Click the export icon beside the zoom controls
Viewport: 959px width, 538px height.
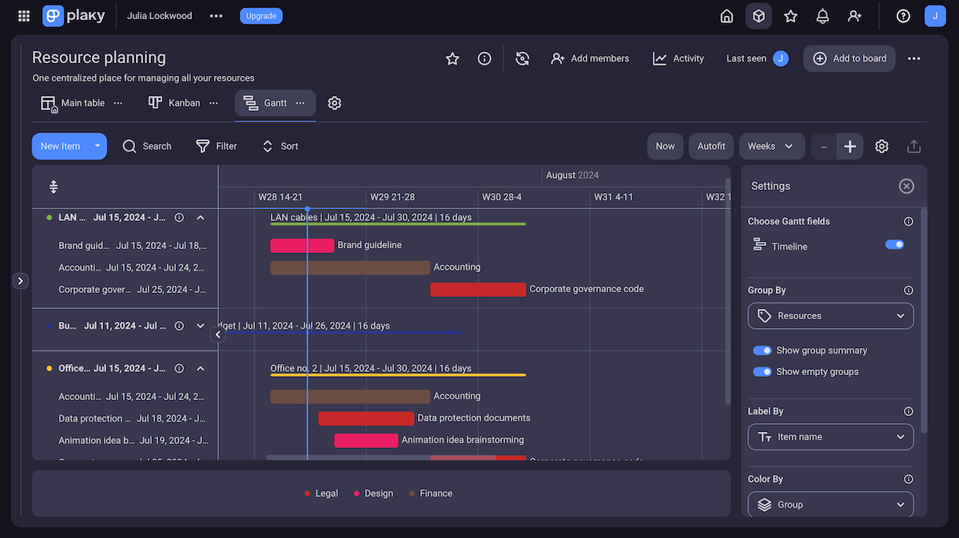point(913,146)
